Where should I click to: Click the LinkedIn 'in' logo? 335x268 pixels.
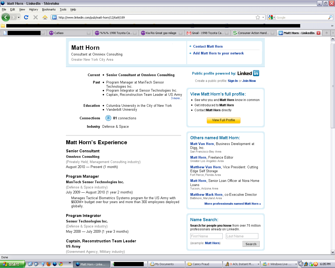[x=256, y=73]
